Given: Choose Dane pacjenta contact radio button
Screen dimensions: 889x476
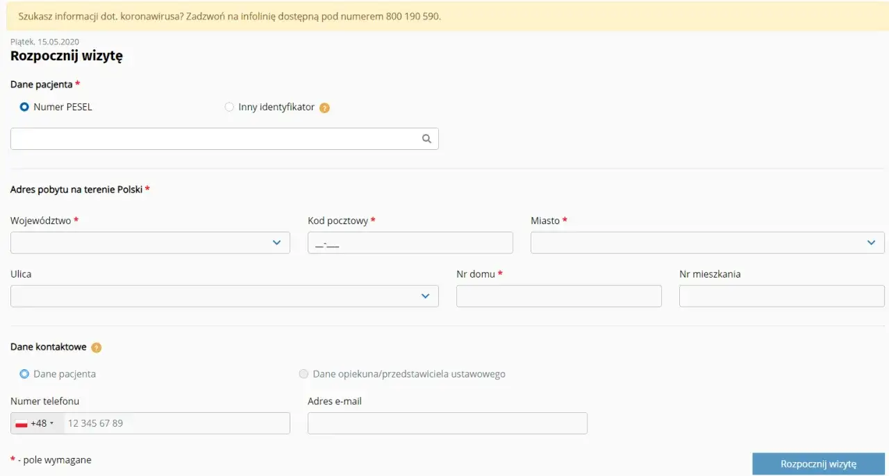Looking at the screenshot, I should click(24, 374).
